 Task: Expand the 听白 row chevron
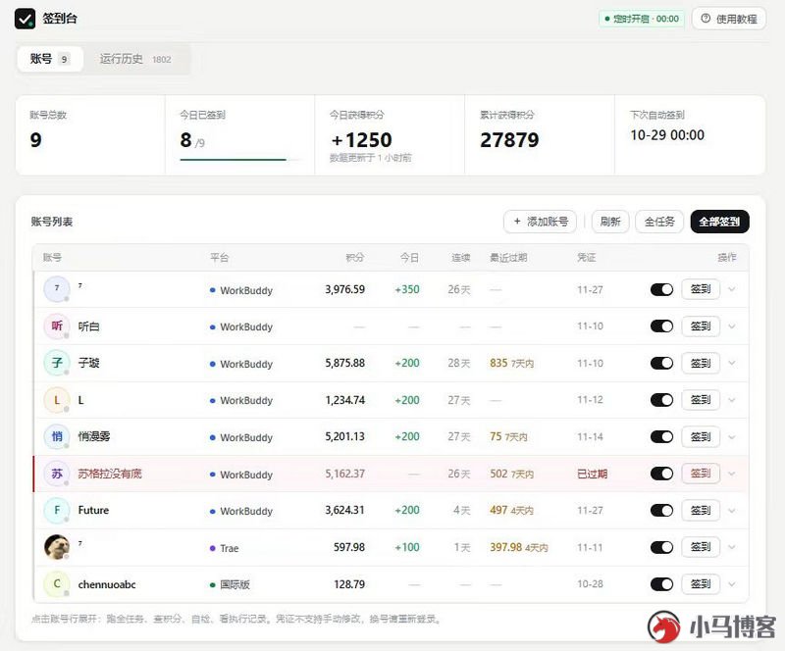click(x=732, y=326)
